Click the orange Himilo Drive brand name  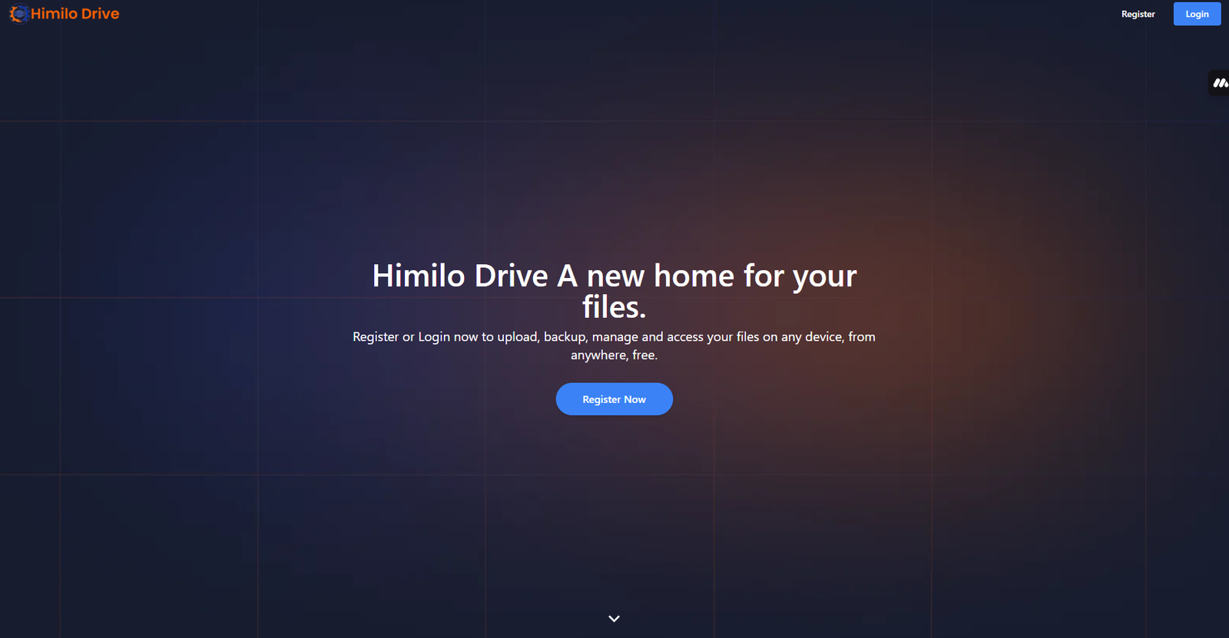coord(75,14)
